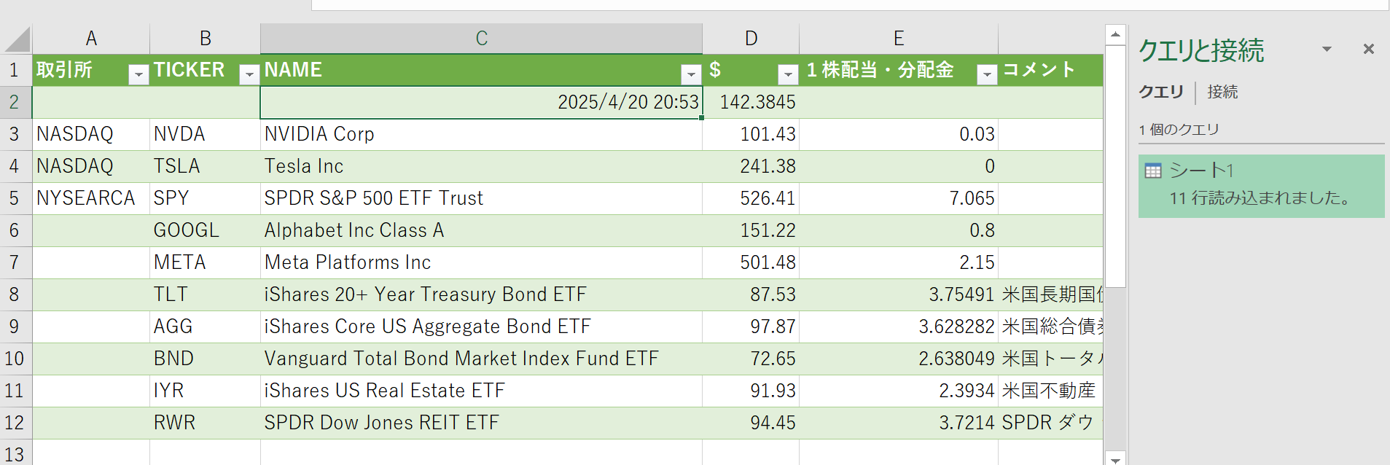
Task: Open the 取引所 column filter dropdown
Action: 138,74
